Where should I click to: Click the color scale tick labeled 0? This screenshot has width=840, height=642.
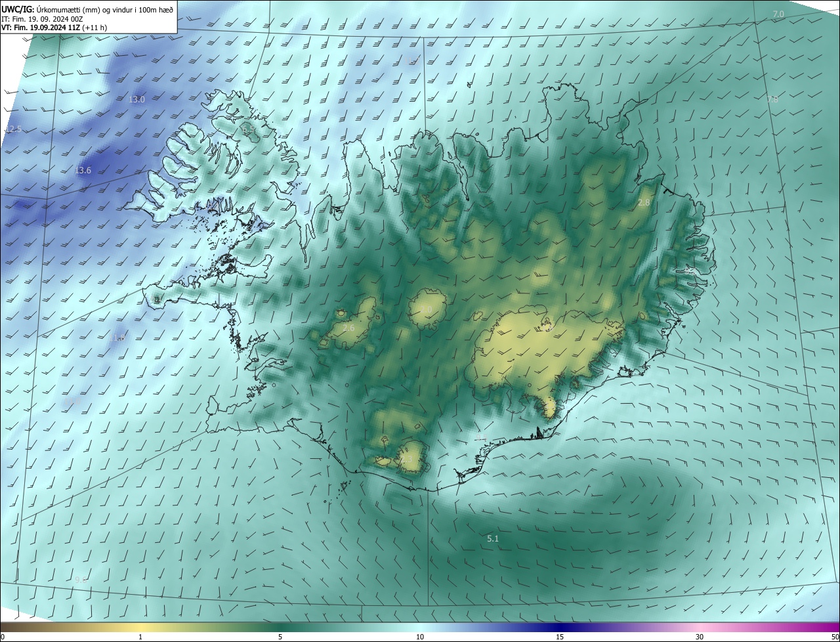[3, 637]
